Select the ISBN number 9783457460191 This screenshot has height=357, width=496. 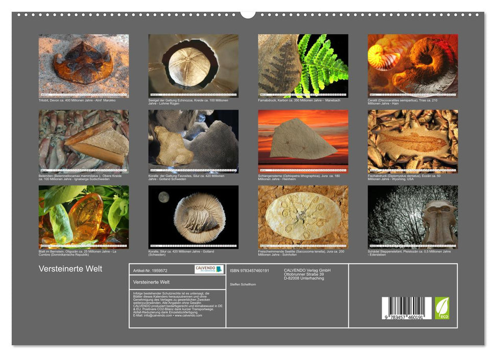pyautogui.click(x=248, y=271)
